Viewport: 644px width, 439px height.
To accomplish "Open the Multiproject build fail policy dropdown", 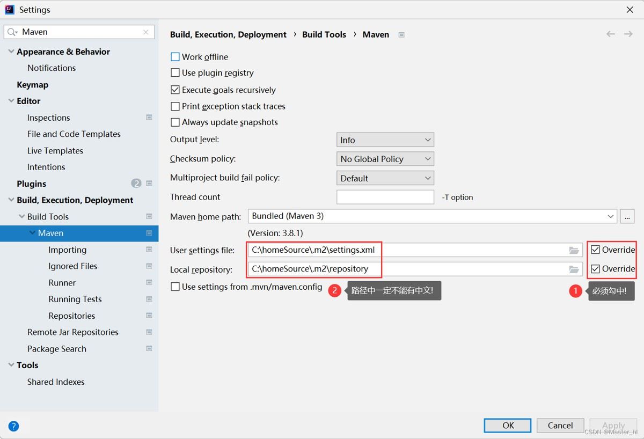I will click(385, 178).
